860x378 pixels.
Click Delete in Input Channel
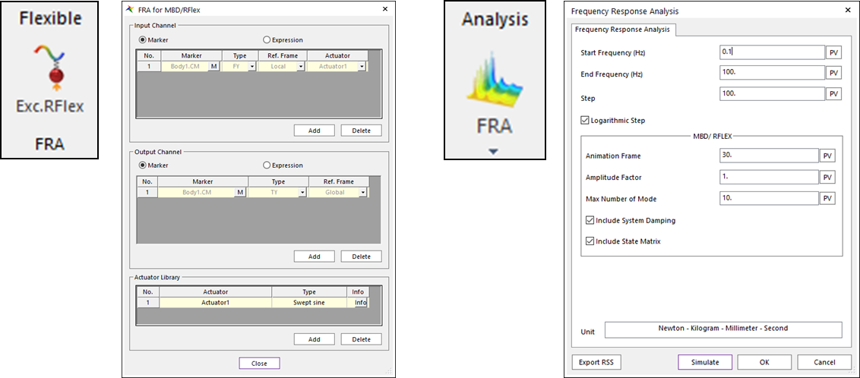[362, 131]
